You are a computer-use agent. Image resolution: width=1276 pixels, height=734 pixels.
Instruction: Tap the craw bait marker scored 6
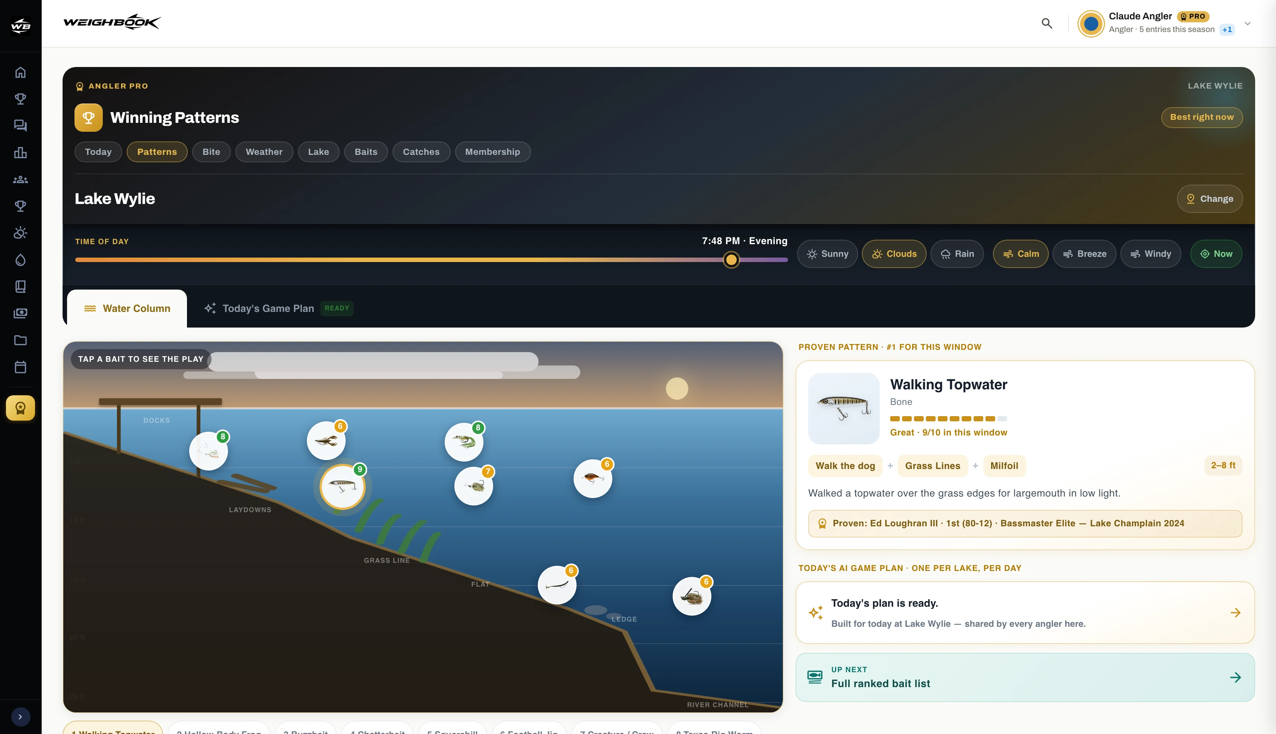click(326, 441)
